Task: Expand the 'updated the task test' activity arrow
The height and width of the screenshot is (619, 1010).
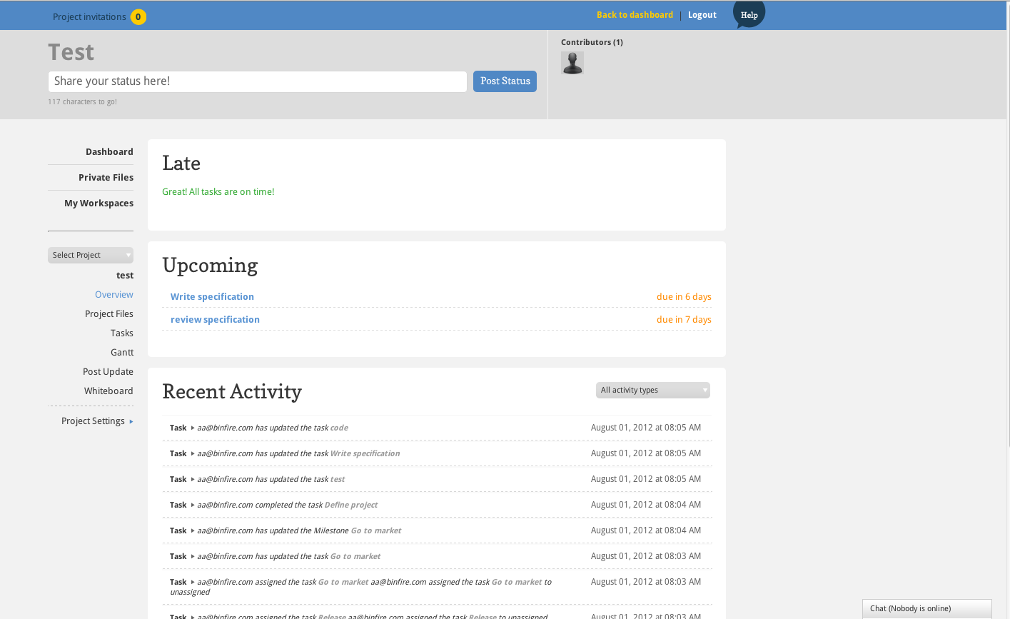Action: [193, 479]
